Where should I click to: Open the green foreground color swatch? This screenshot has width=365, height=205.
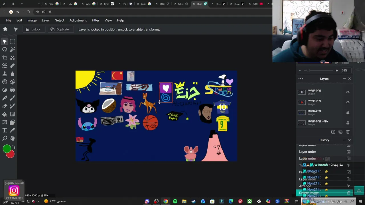(x=7, y=149)
